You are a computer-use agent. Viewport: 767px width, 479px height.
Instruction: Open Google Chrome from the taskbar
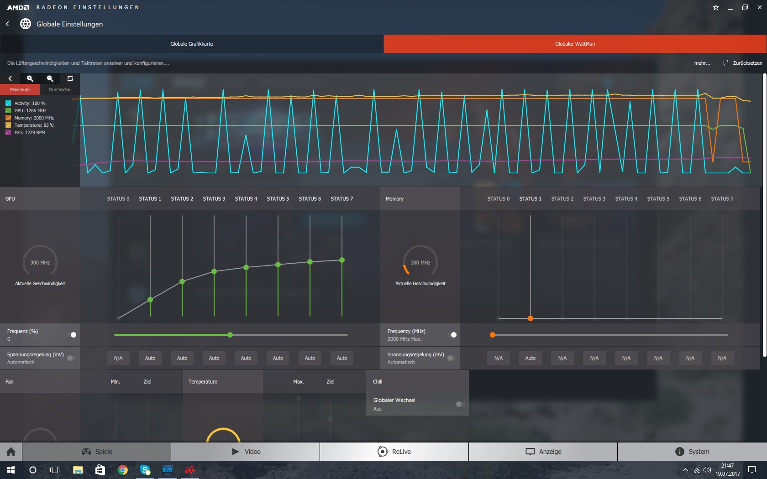122,470
